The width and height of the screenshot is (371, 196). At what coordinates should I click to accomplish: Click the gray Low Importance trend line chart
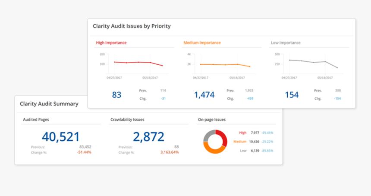click(313, 63)
